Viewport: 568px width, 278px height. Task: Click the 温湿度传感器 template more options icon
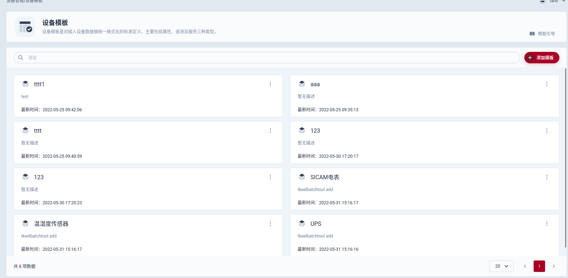tap(270, 224)
